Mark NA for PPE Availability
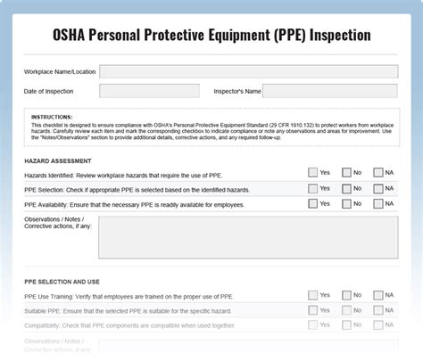Viewport: 423px width, 361px height. [x=378, y=204]
